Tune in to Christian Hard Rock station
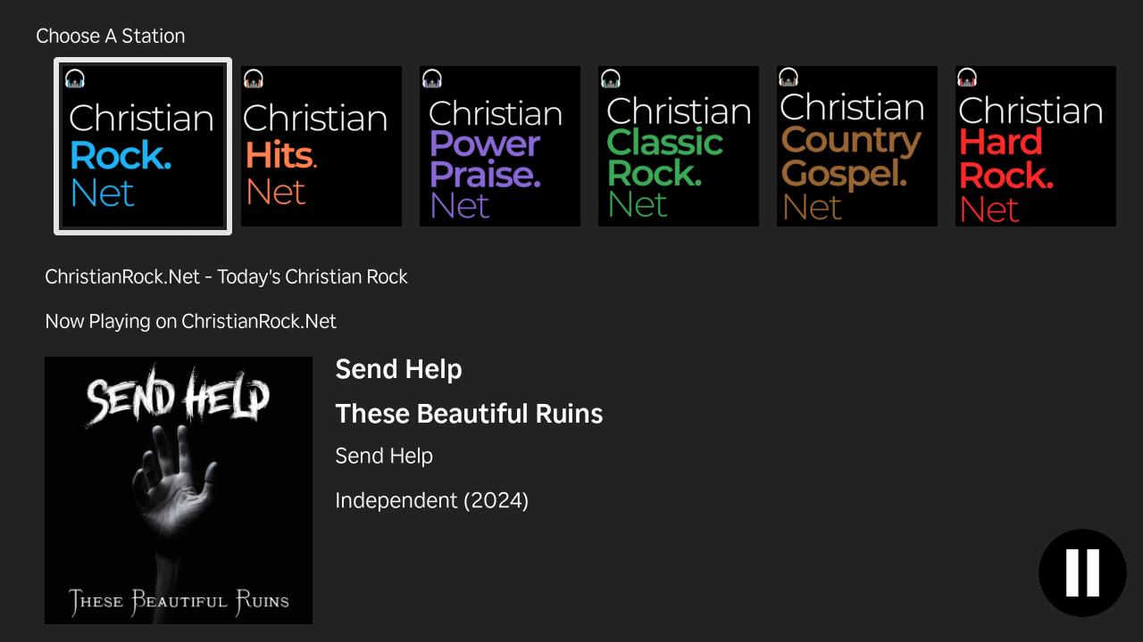The image size is (1143, 642). (1036, 147)
